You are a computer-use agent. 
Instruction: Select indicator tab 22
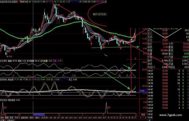[x=120, y=118]
